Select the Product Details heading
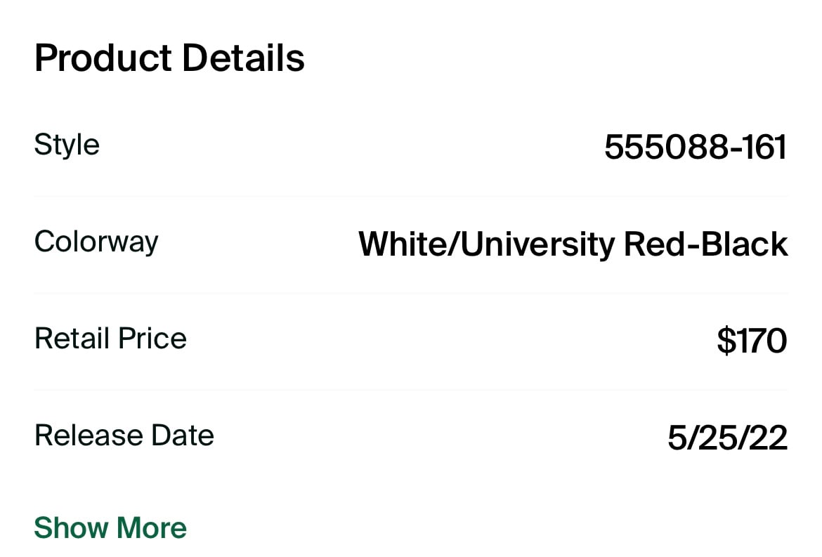Image resolution: width=822 pixels, height=557 pixels. (x=169, y=58)
